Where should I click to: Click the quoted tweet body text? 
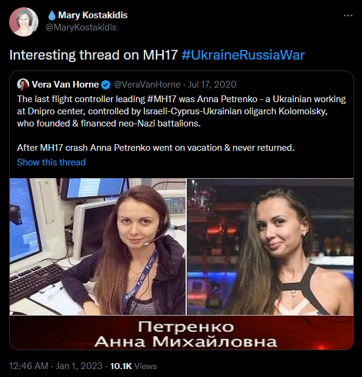(181, 123)
